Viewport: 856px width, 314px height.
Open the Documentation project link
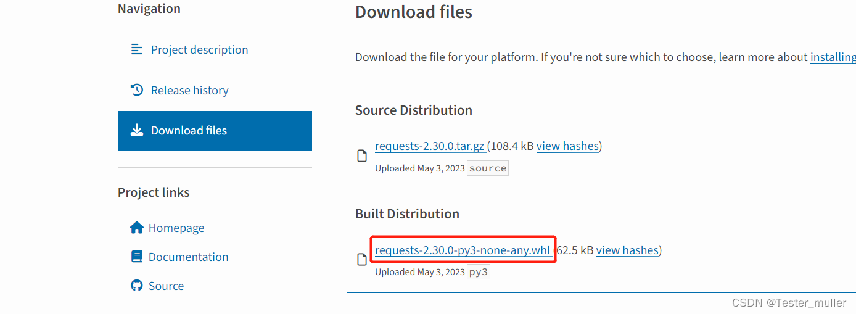(188, 257)
